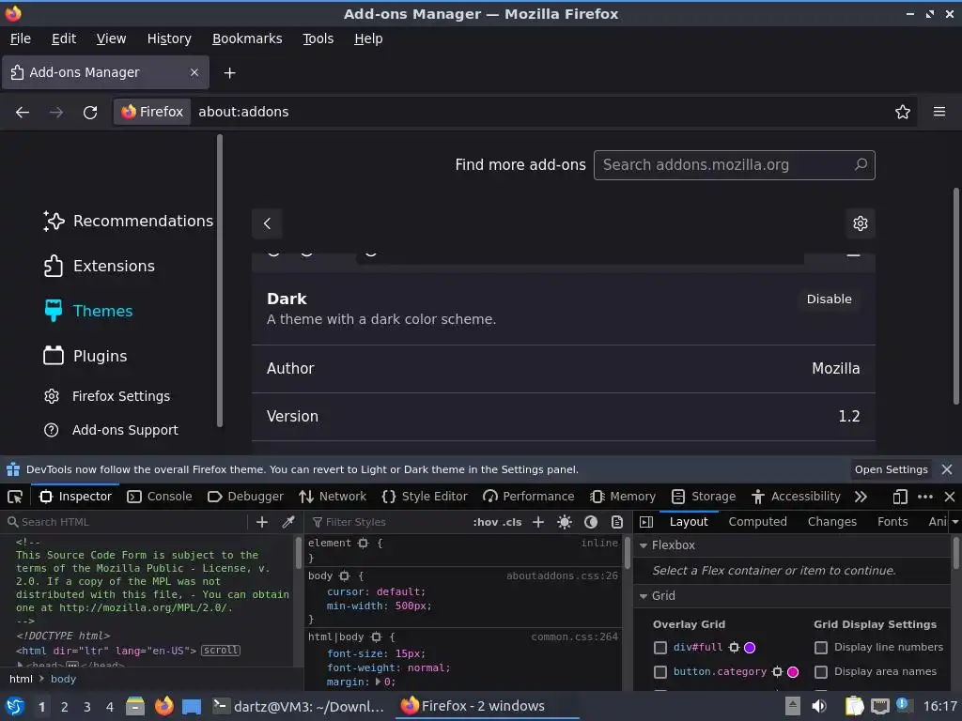This screenshot has height=721, width=962.
Task: Add a new CSS rule
Action: (x=538, y=522)
